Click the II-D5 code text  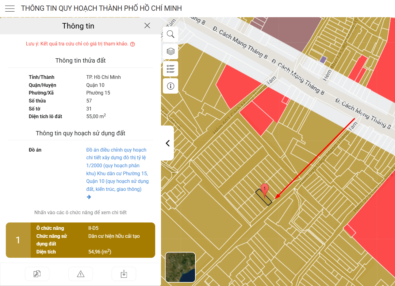coord(93,228)
